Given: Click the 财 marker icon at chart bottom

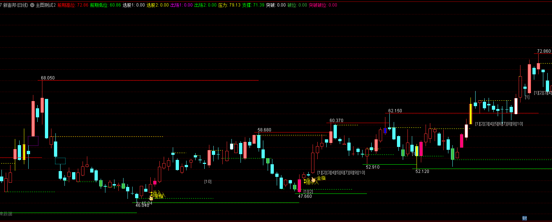Looking at the screenshot, I should pos(524,218).
